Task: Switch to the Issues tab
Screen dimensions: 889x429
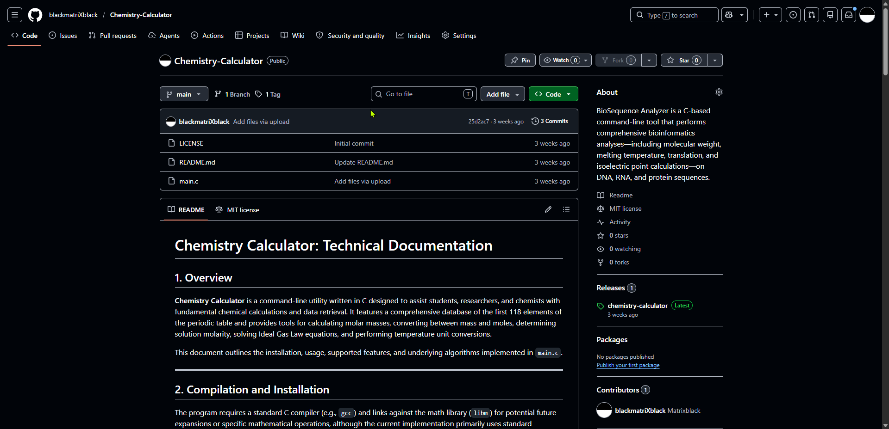Action: pos(63,36)
